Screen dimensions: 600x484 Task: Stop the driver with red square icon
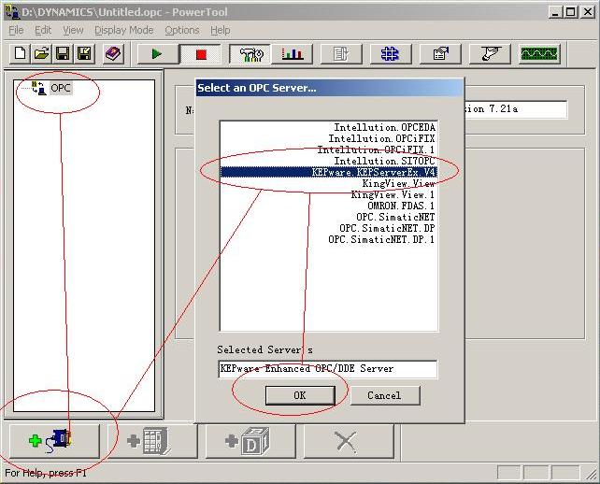201,54
